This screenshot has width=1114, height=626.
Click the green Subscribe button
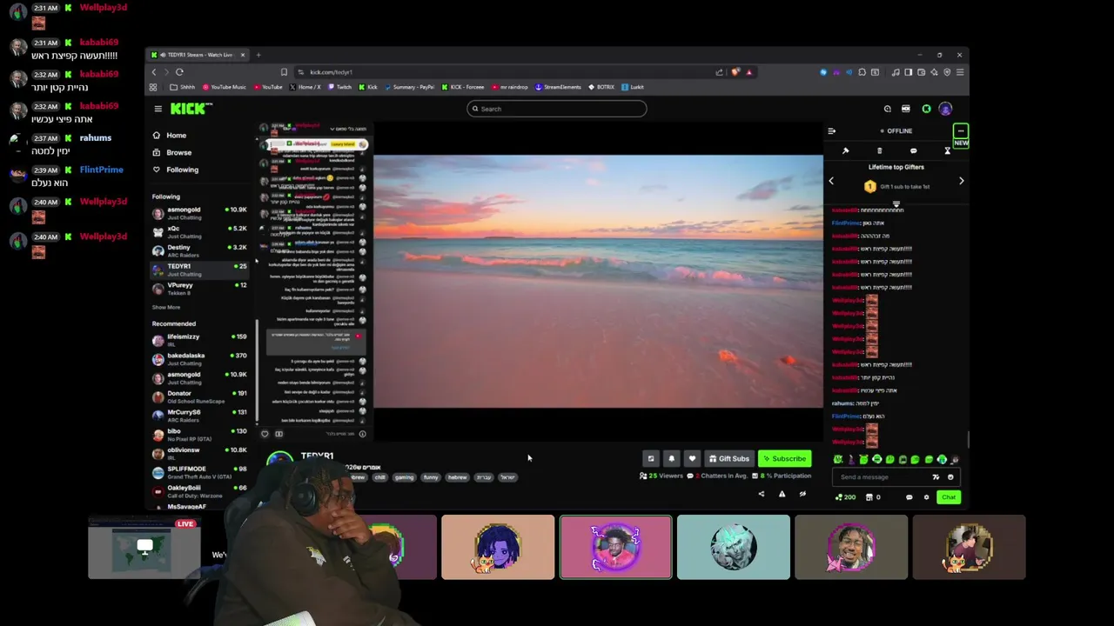point(784,459)
